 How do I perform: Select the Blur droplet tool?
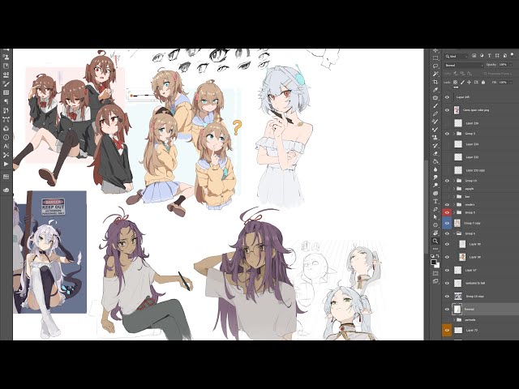pos(435,169)
